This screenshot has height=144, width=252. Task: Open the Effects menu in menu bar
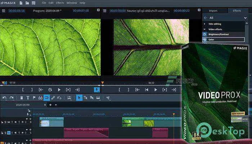click(x=60, y=3)
